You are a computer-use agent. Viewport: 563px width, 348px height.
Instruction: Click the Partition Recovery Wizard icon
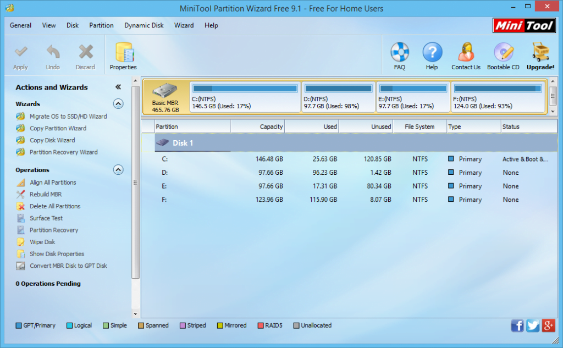(20, 152)
